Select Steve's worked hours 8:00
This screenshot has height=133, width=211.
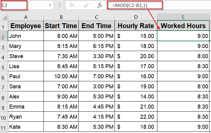[183, 56]
